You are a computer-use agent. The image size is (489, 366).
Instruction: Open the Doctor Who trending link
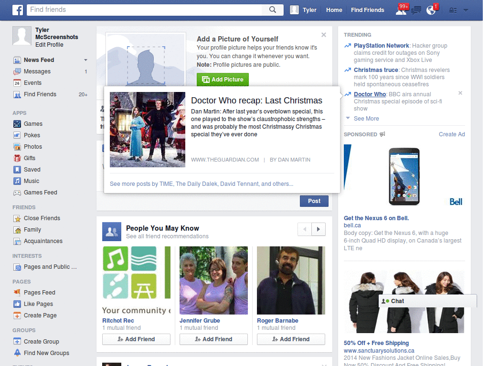pyautogui.click(x=370, y=94)
